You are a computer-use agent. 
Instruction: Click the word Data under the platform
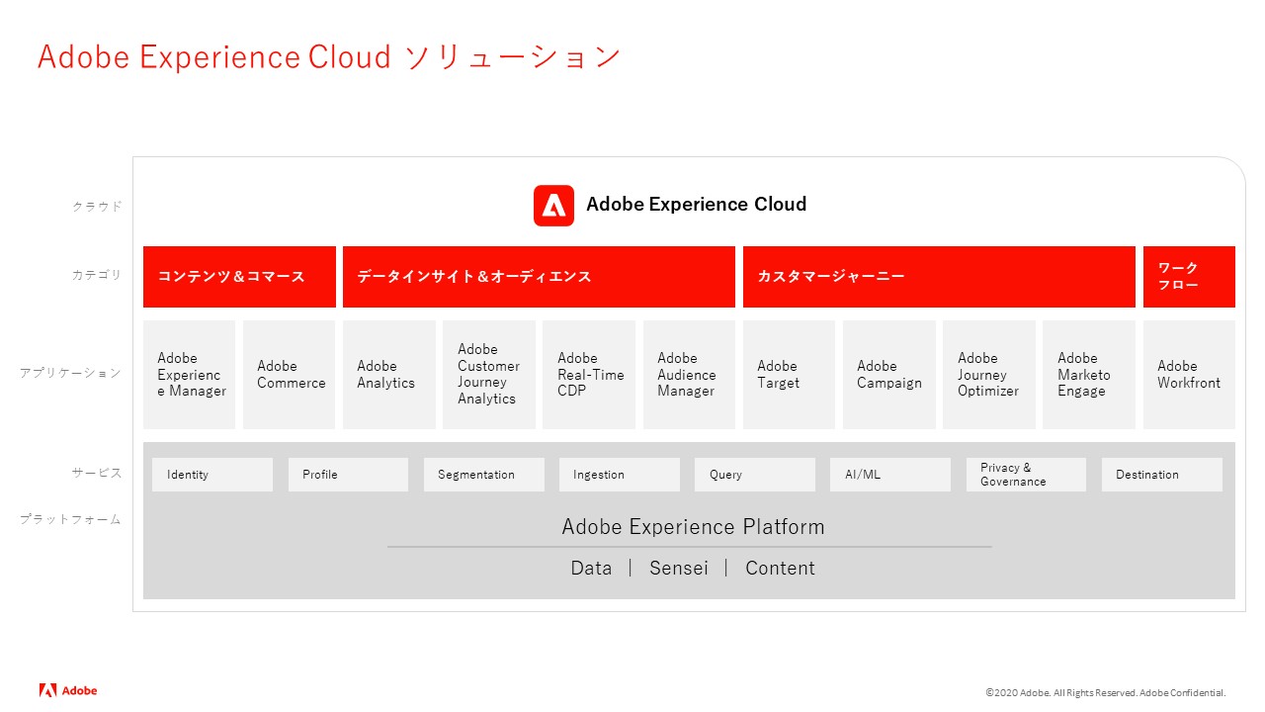591,569
